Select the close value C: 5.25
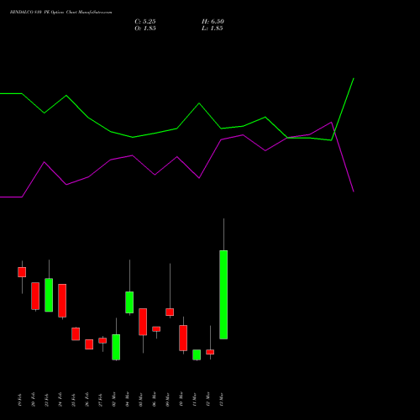420x420 pixels. click(145, 22)
